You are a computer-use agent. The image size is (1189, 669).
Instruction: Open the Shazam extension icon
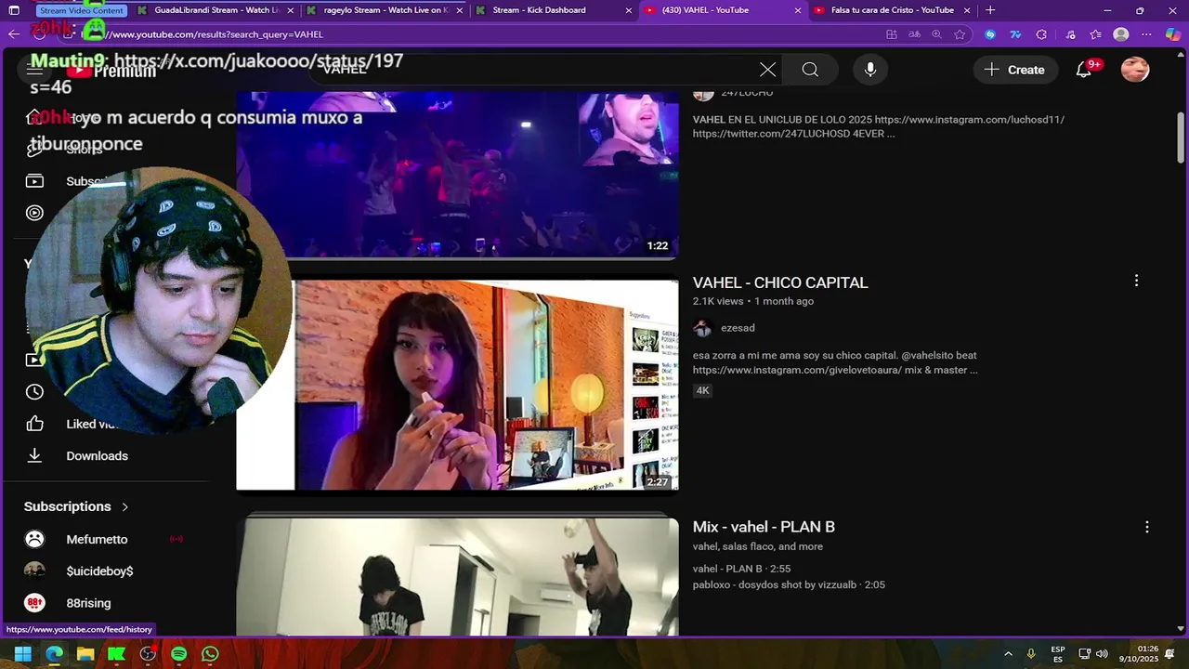click(x=990, y=34)
